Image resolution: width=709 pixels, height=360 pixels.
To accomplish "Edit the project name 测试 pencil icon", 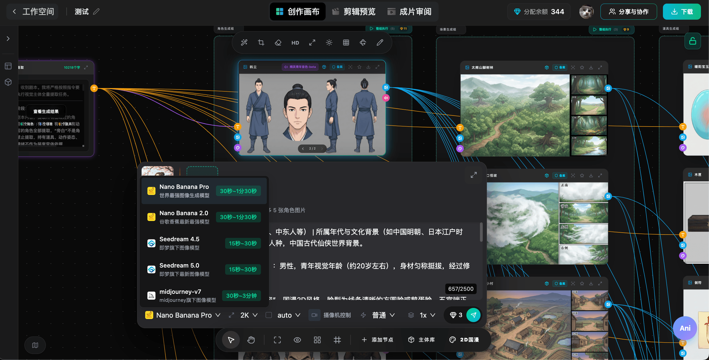I will (96, 12).
